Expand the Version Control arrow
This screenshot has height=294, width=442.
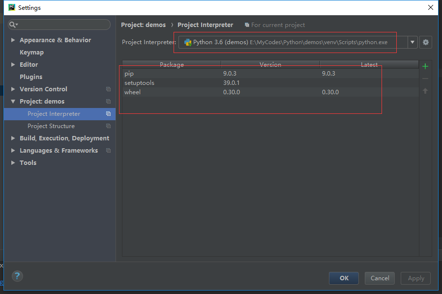pos(13,89)
